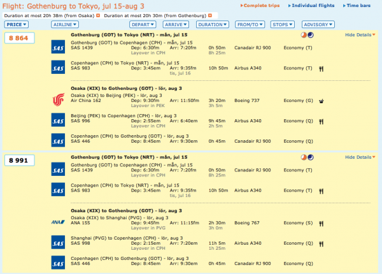The image size is (382, 274).
Task: Click long layover advisory icon in second itinerary
Action: 304,157
